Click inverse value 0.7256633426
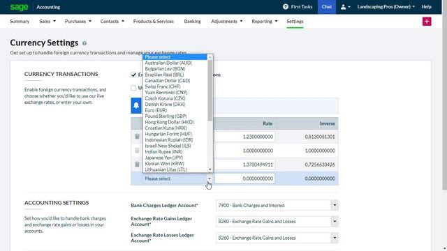447x251 pixels. 320,165
